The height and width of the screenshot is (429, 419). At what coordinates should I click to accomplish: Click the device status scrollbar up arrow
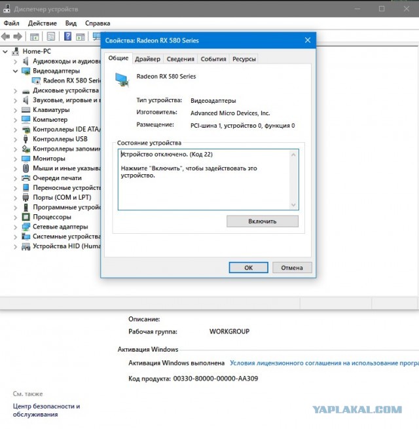tap(293, 155)
